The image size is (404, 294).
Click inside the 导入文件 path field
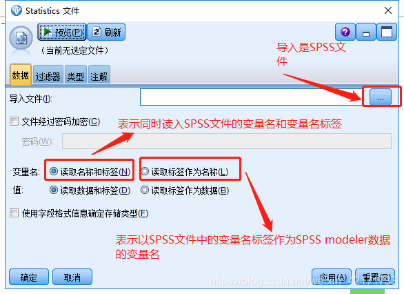pyautogui.click(x=251, y=97)
